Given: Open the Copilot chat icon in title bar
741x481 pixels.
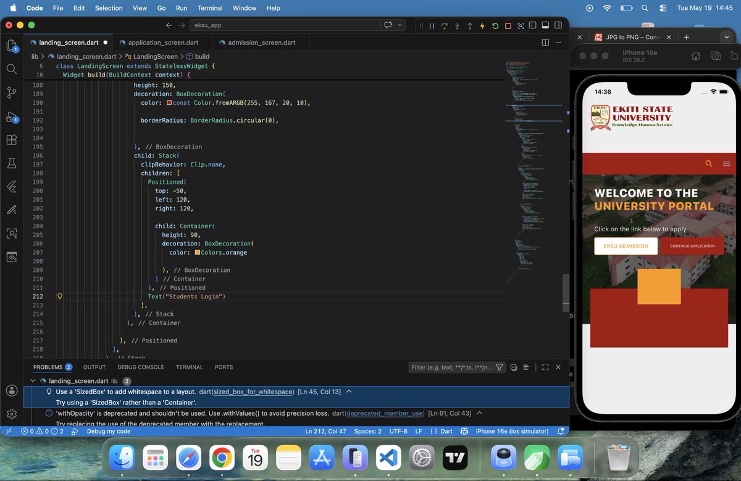Looking at the screenshot, I should pyautogui.click(x=388, y=25).
